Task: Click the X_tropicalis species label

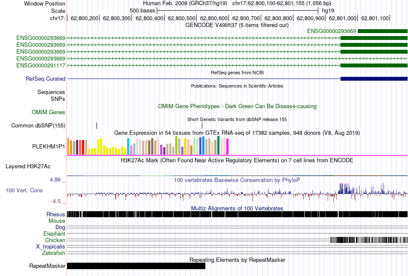Action: pos(51,247)
